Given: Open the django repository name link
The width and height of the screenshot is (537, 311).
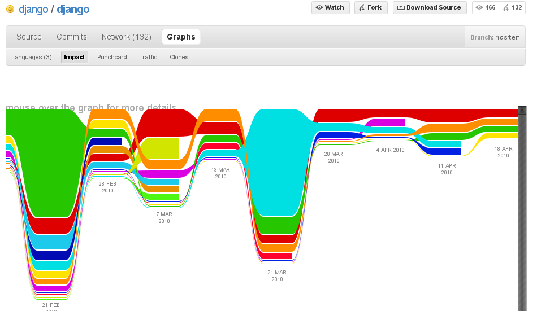Looking at the screenshot, I should [73, 9].
